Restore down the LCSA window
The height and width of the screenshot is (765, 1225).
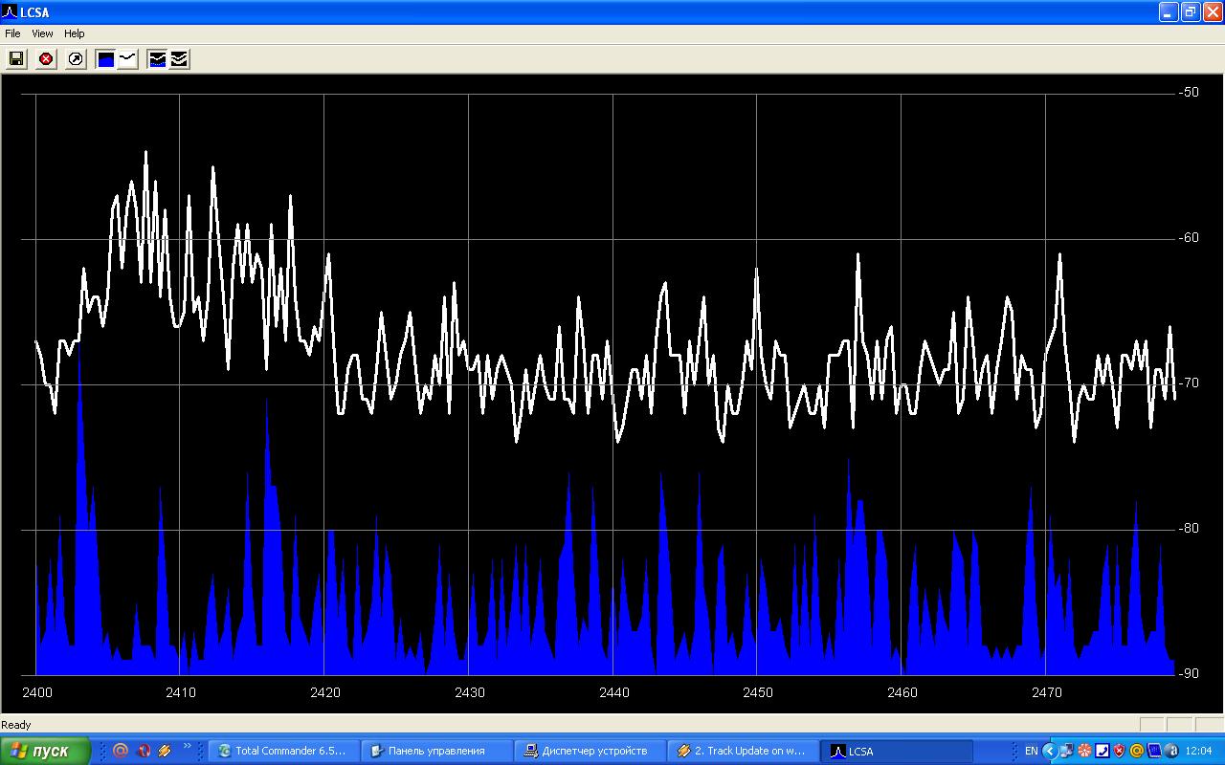click(1191, 12)
